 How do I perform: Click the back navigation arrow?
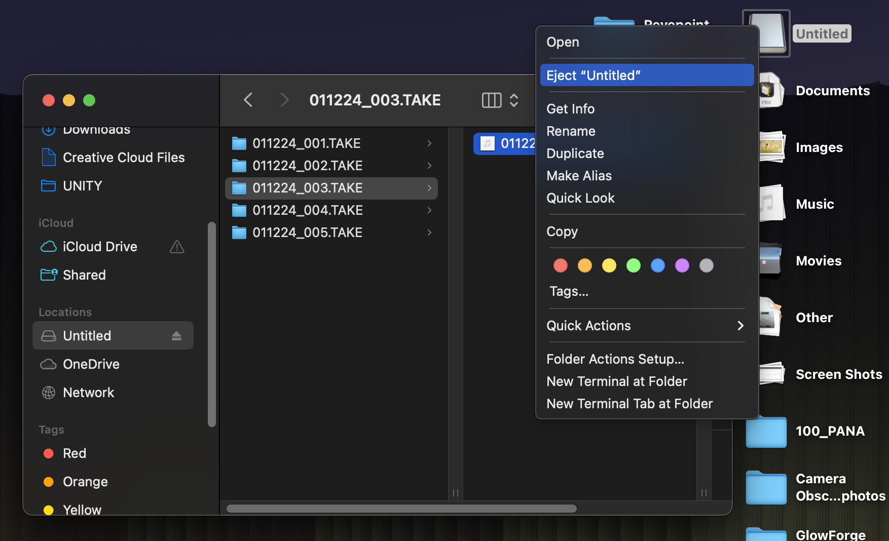click(x=248, y=100)
